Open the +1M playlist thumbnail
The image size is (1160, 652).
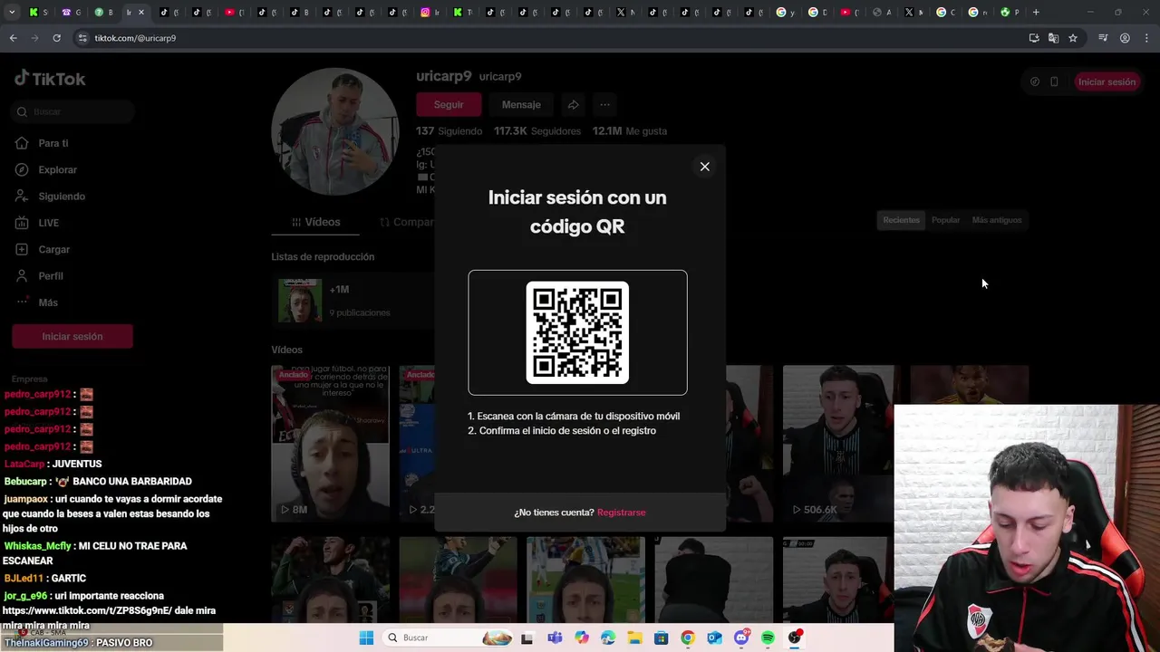coord(300,301)
